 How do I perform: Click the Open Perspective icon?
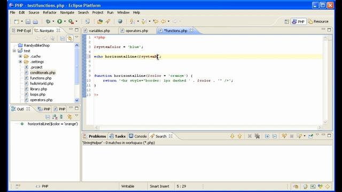point(287,21)
